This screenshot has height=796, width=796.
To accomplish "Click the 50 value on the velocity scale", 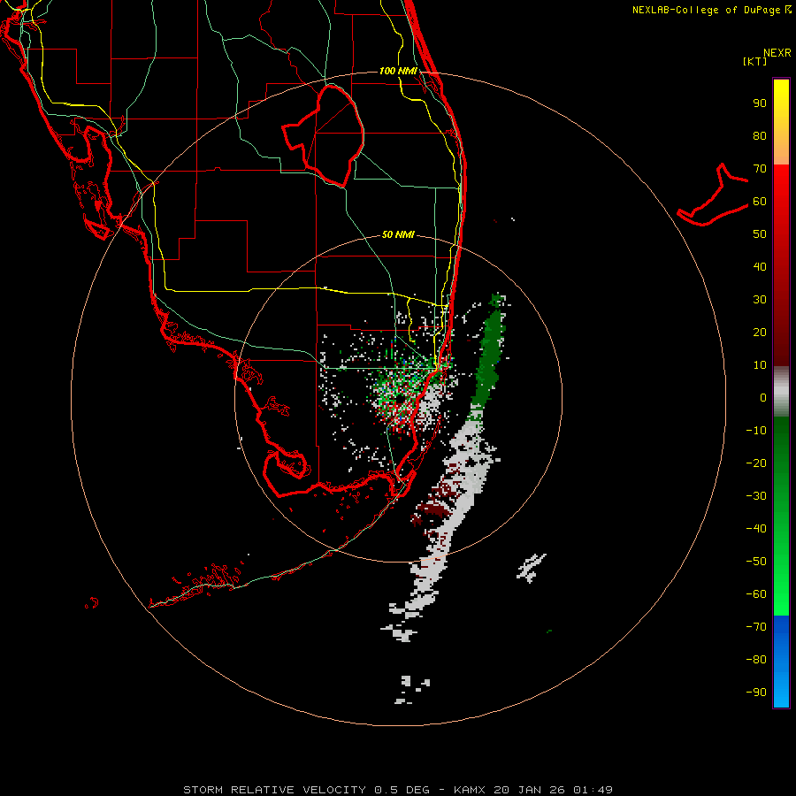I will click(x=760, y=234).
